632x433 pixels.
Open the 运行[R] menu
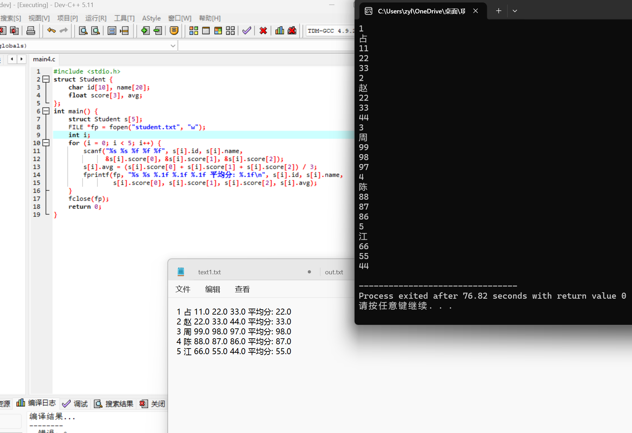click(96, 18)
